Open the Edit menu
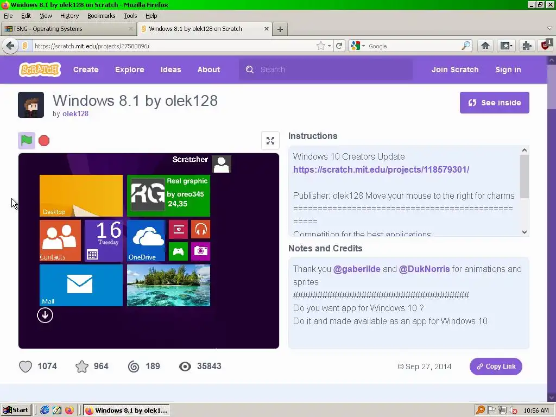Screen dimensions: 556x417 click(26, 16)
